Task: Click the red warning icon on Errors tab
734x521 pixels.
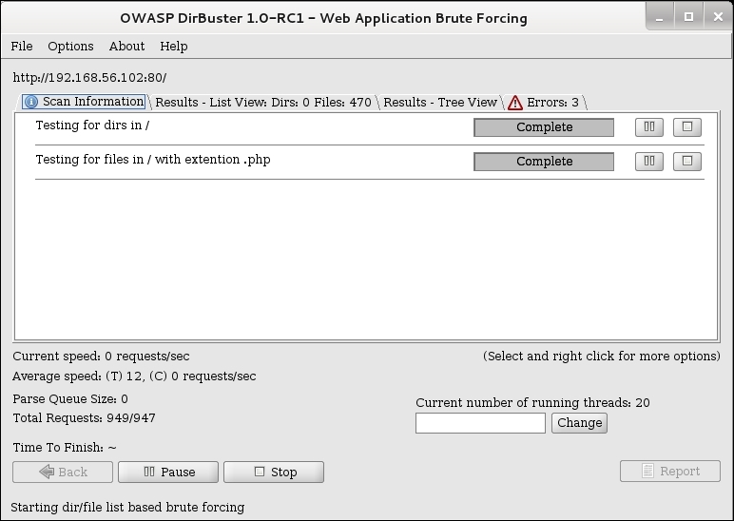Action: coord(515,103)
